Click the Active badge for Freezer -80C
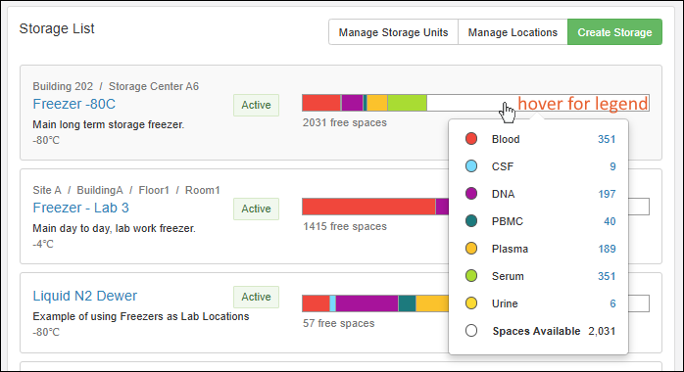Viewport: 684px width, 372px height. click(256, 105)
